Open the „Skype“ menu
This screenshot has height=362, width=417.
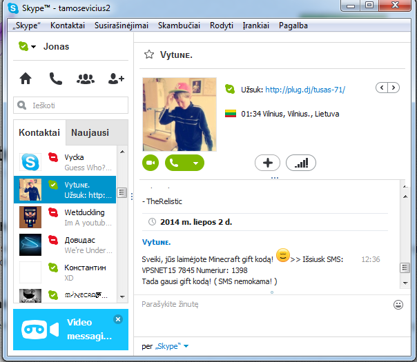(x=27, y=26)
